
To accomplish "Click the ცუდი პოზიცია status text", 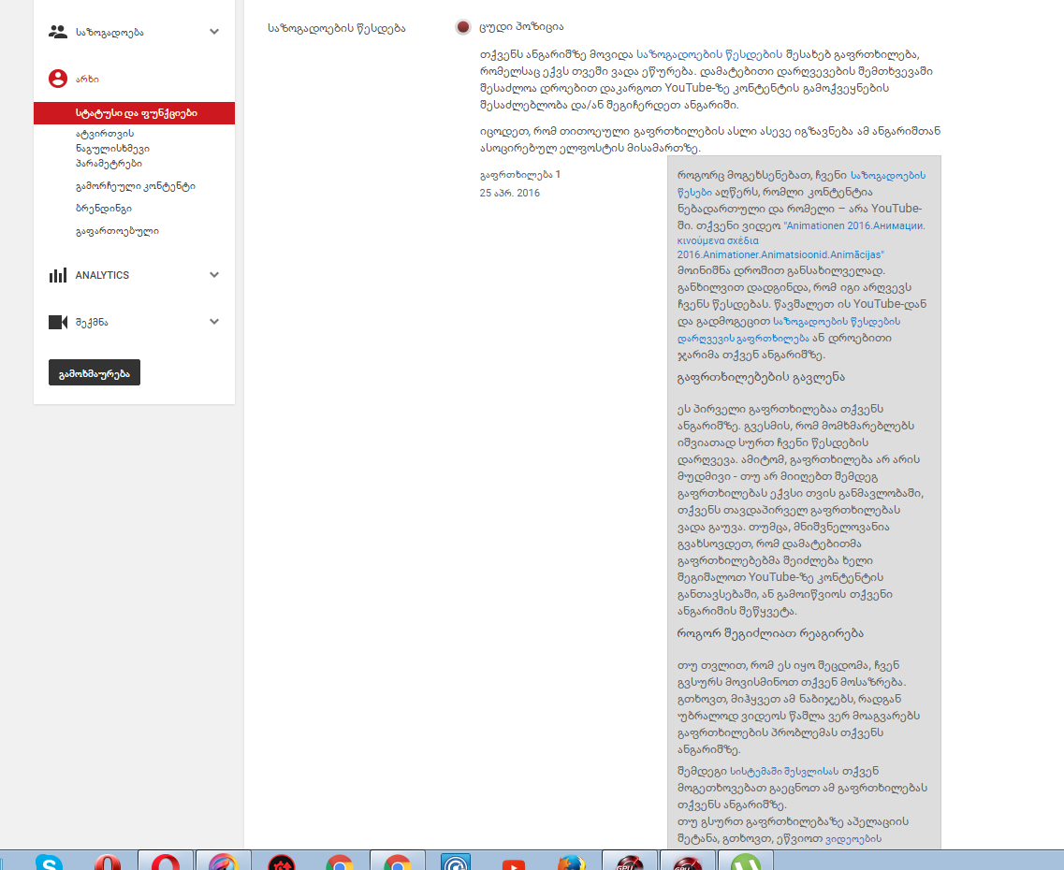I will [x=521, y=27].
